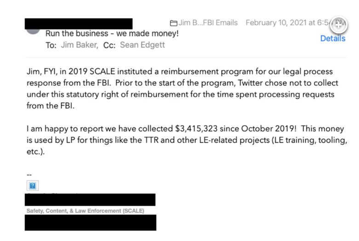Click the email subject line
359x241 pixels.
112,34
